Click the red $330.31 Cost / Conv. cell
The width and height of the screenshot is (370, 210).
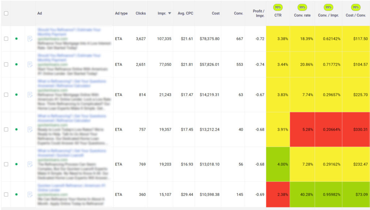pyautogui.click(x=356, y=130)
